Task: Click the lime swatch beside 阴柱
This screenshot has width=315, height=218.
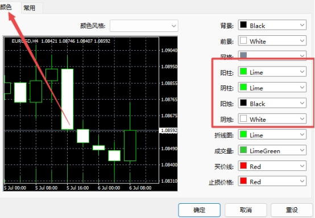Action: pos(243,87)
